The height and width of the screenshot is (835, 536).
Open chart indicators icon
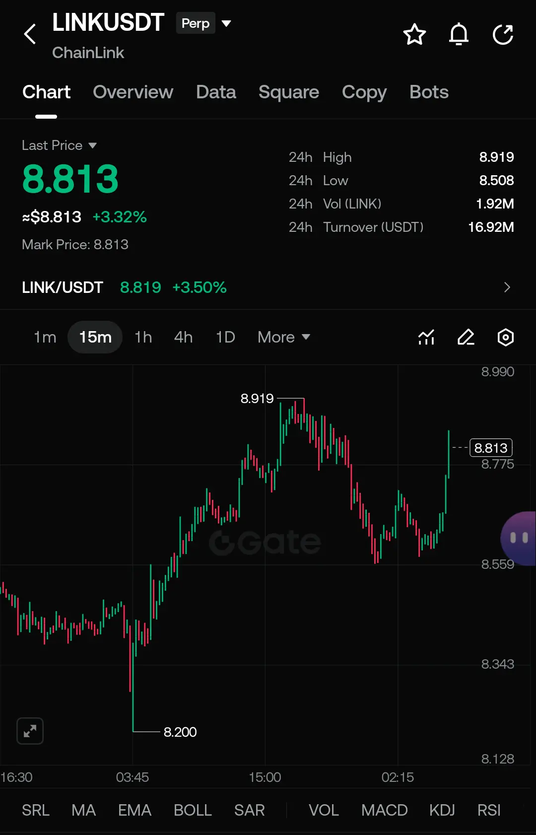coord(426,337)
